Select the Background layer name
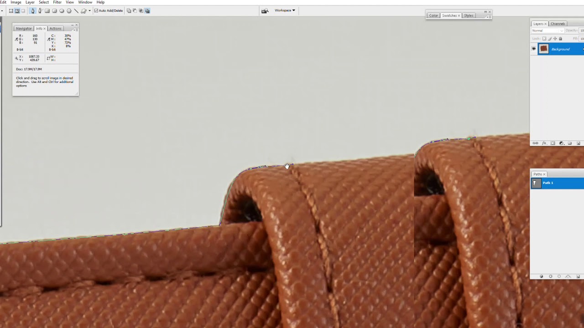Image resolution: width=584 pixels, height=328 pixels. point(560,49)
